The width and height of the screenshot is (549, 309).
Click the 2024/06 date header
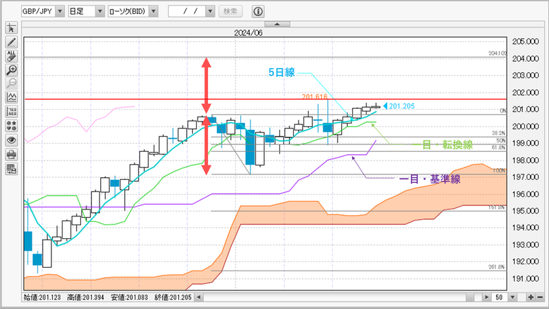(248, 32)
